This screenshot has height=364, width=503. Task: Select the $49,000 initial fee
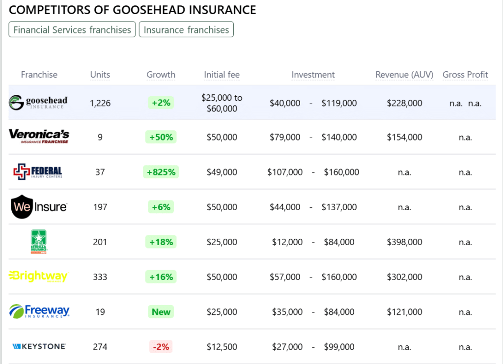pos(222,172)
